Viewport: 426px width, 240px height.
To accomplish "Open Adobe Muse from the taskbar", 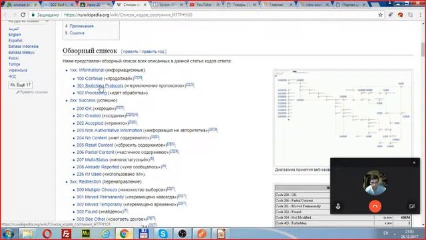I will pos(86,234).
